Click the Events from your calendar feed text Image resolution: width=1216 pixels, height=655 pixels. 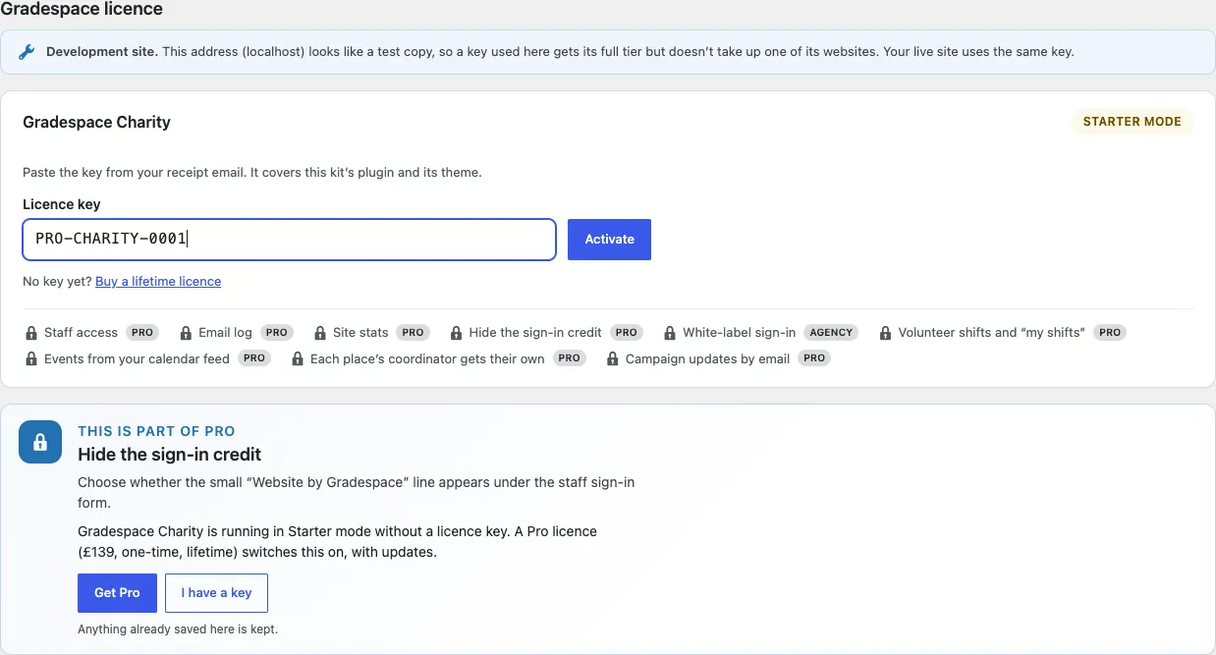pos(138,359)
